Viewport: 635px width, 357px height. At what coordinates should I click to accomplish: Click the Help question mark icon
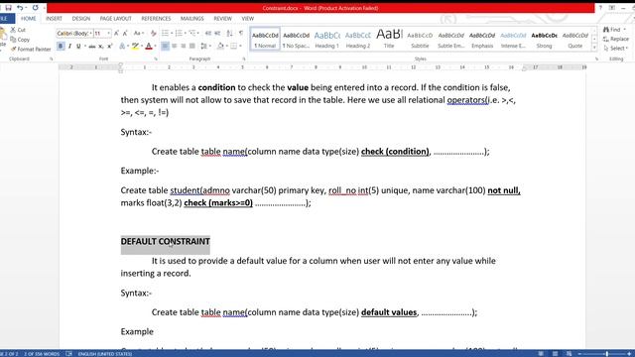[x=600, y=8]
